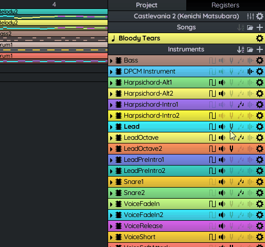
Task: Open project properties gear icon
Action: [260, 16]
